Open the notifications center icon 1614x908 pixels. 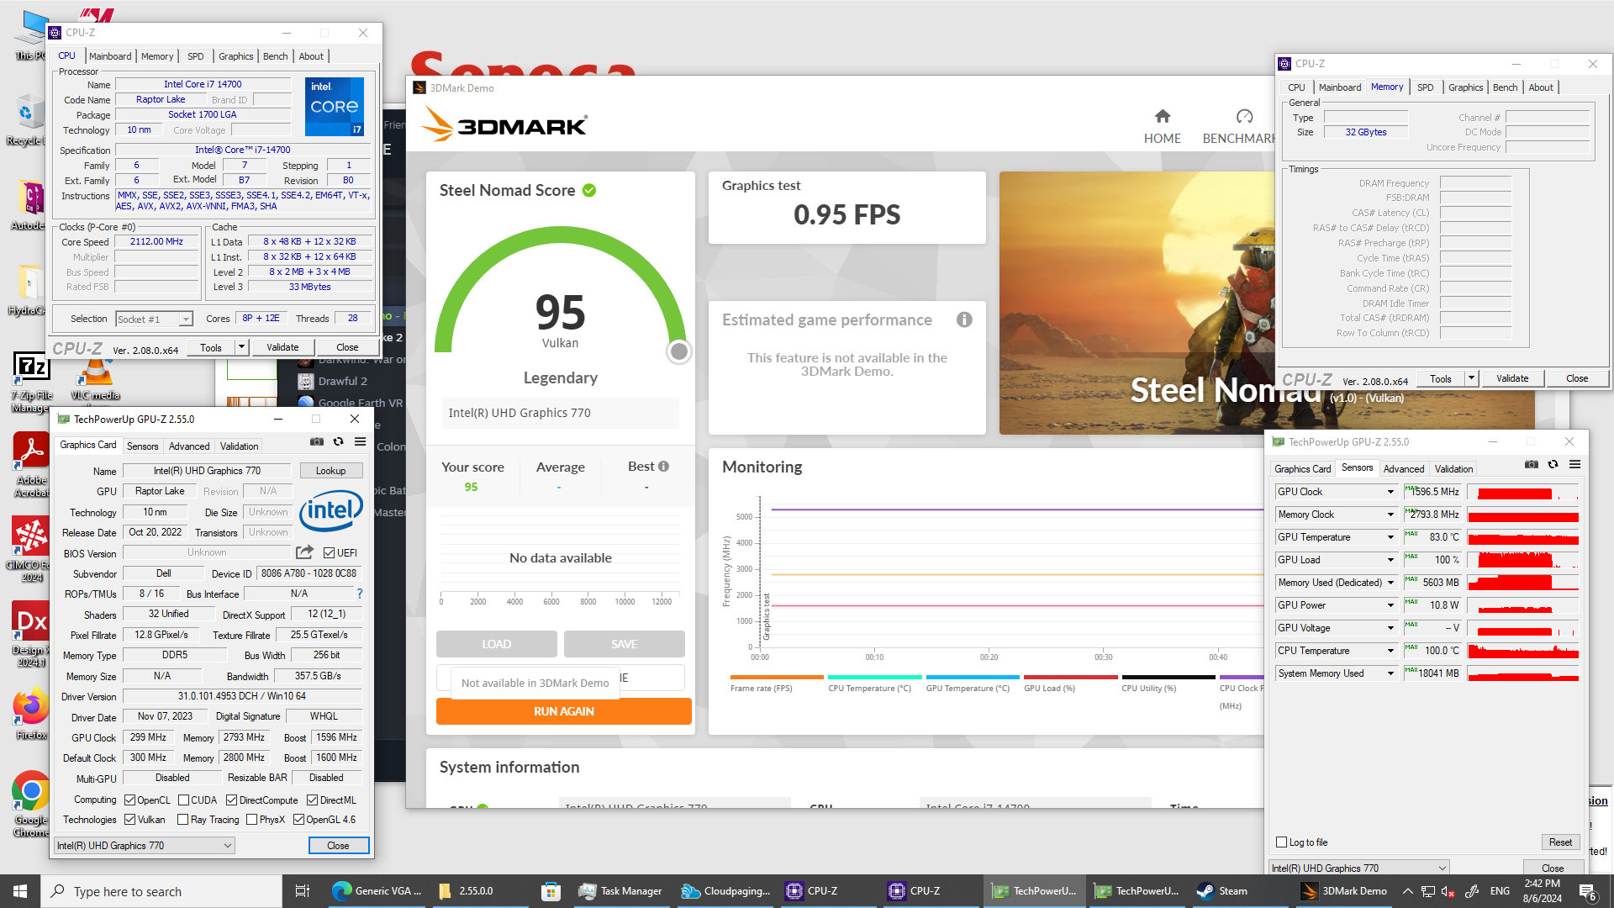pyautogui.click(x=1588, y=891)
